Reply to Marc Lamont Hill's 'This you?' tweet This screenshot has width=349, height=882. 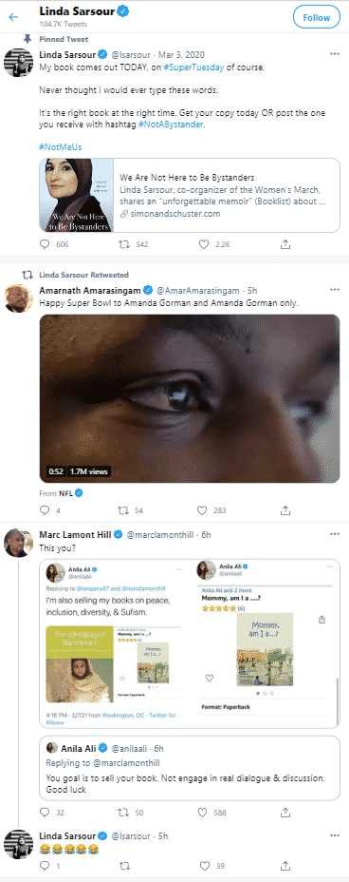tap(45, 813)
